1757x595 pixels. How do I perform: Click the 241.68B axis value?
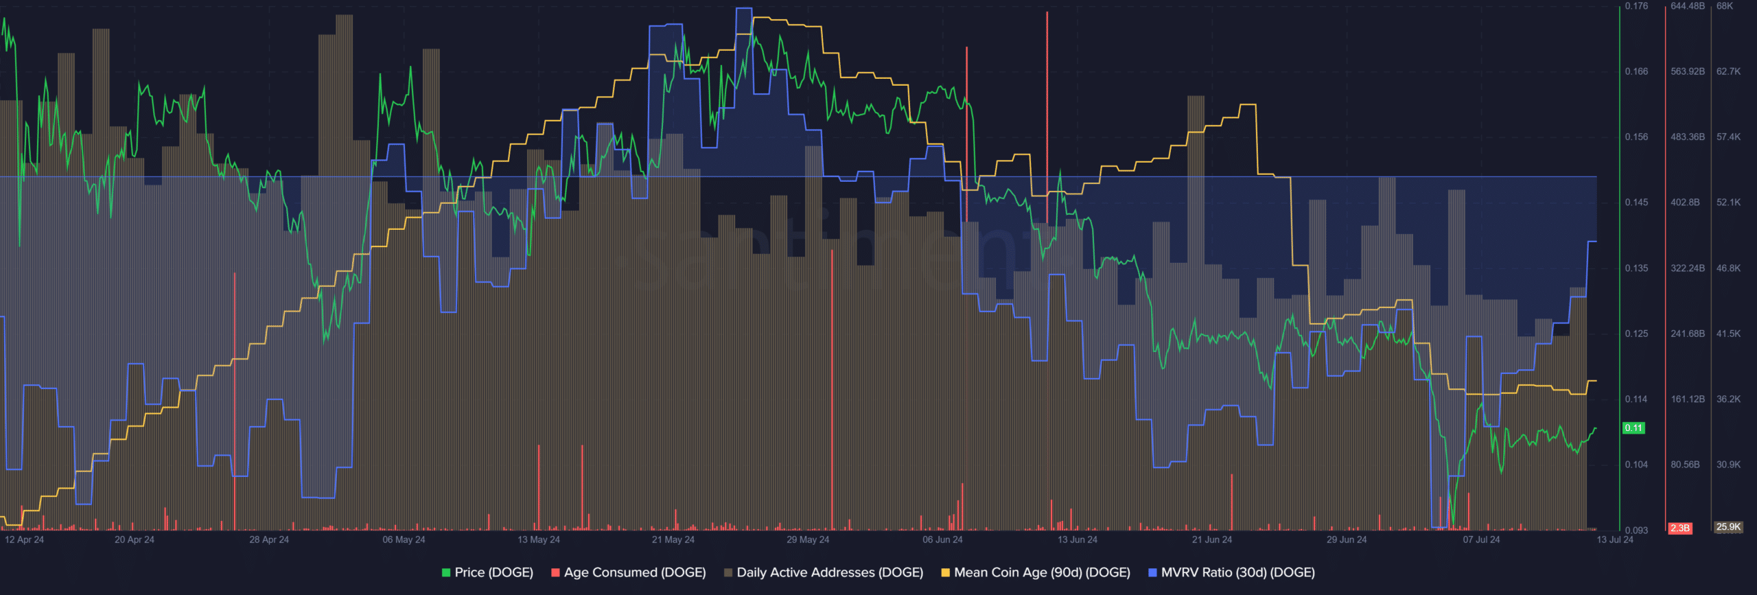point(1688,334)
